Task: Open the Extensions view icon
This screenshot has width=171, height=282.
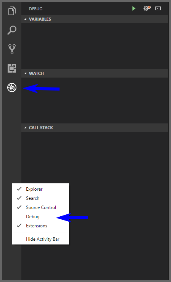Action: tap(12, 68)
